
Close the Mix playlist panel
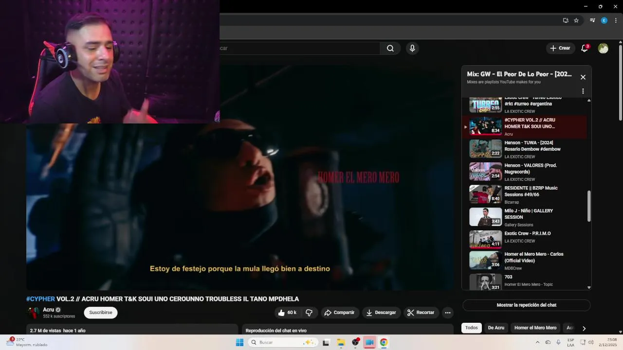[583, 77]
